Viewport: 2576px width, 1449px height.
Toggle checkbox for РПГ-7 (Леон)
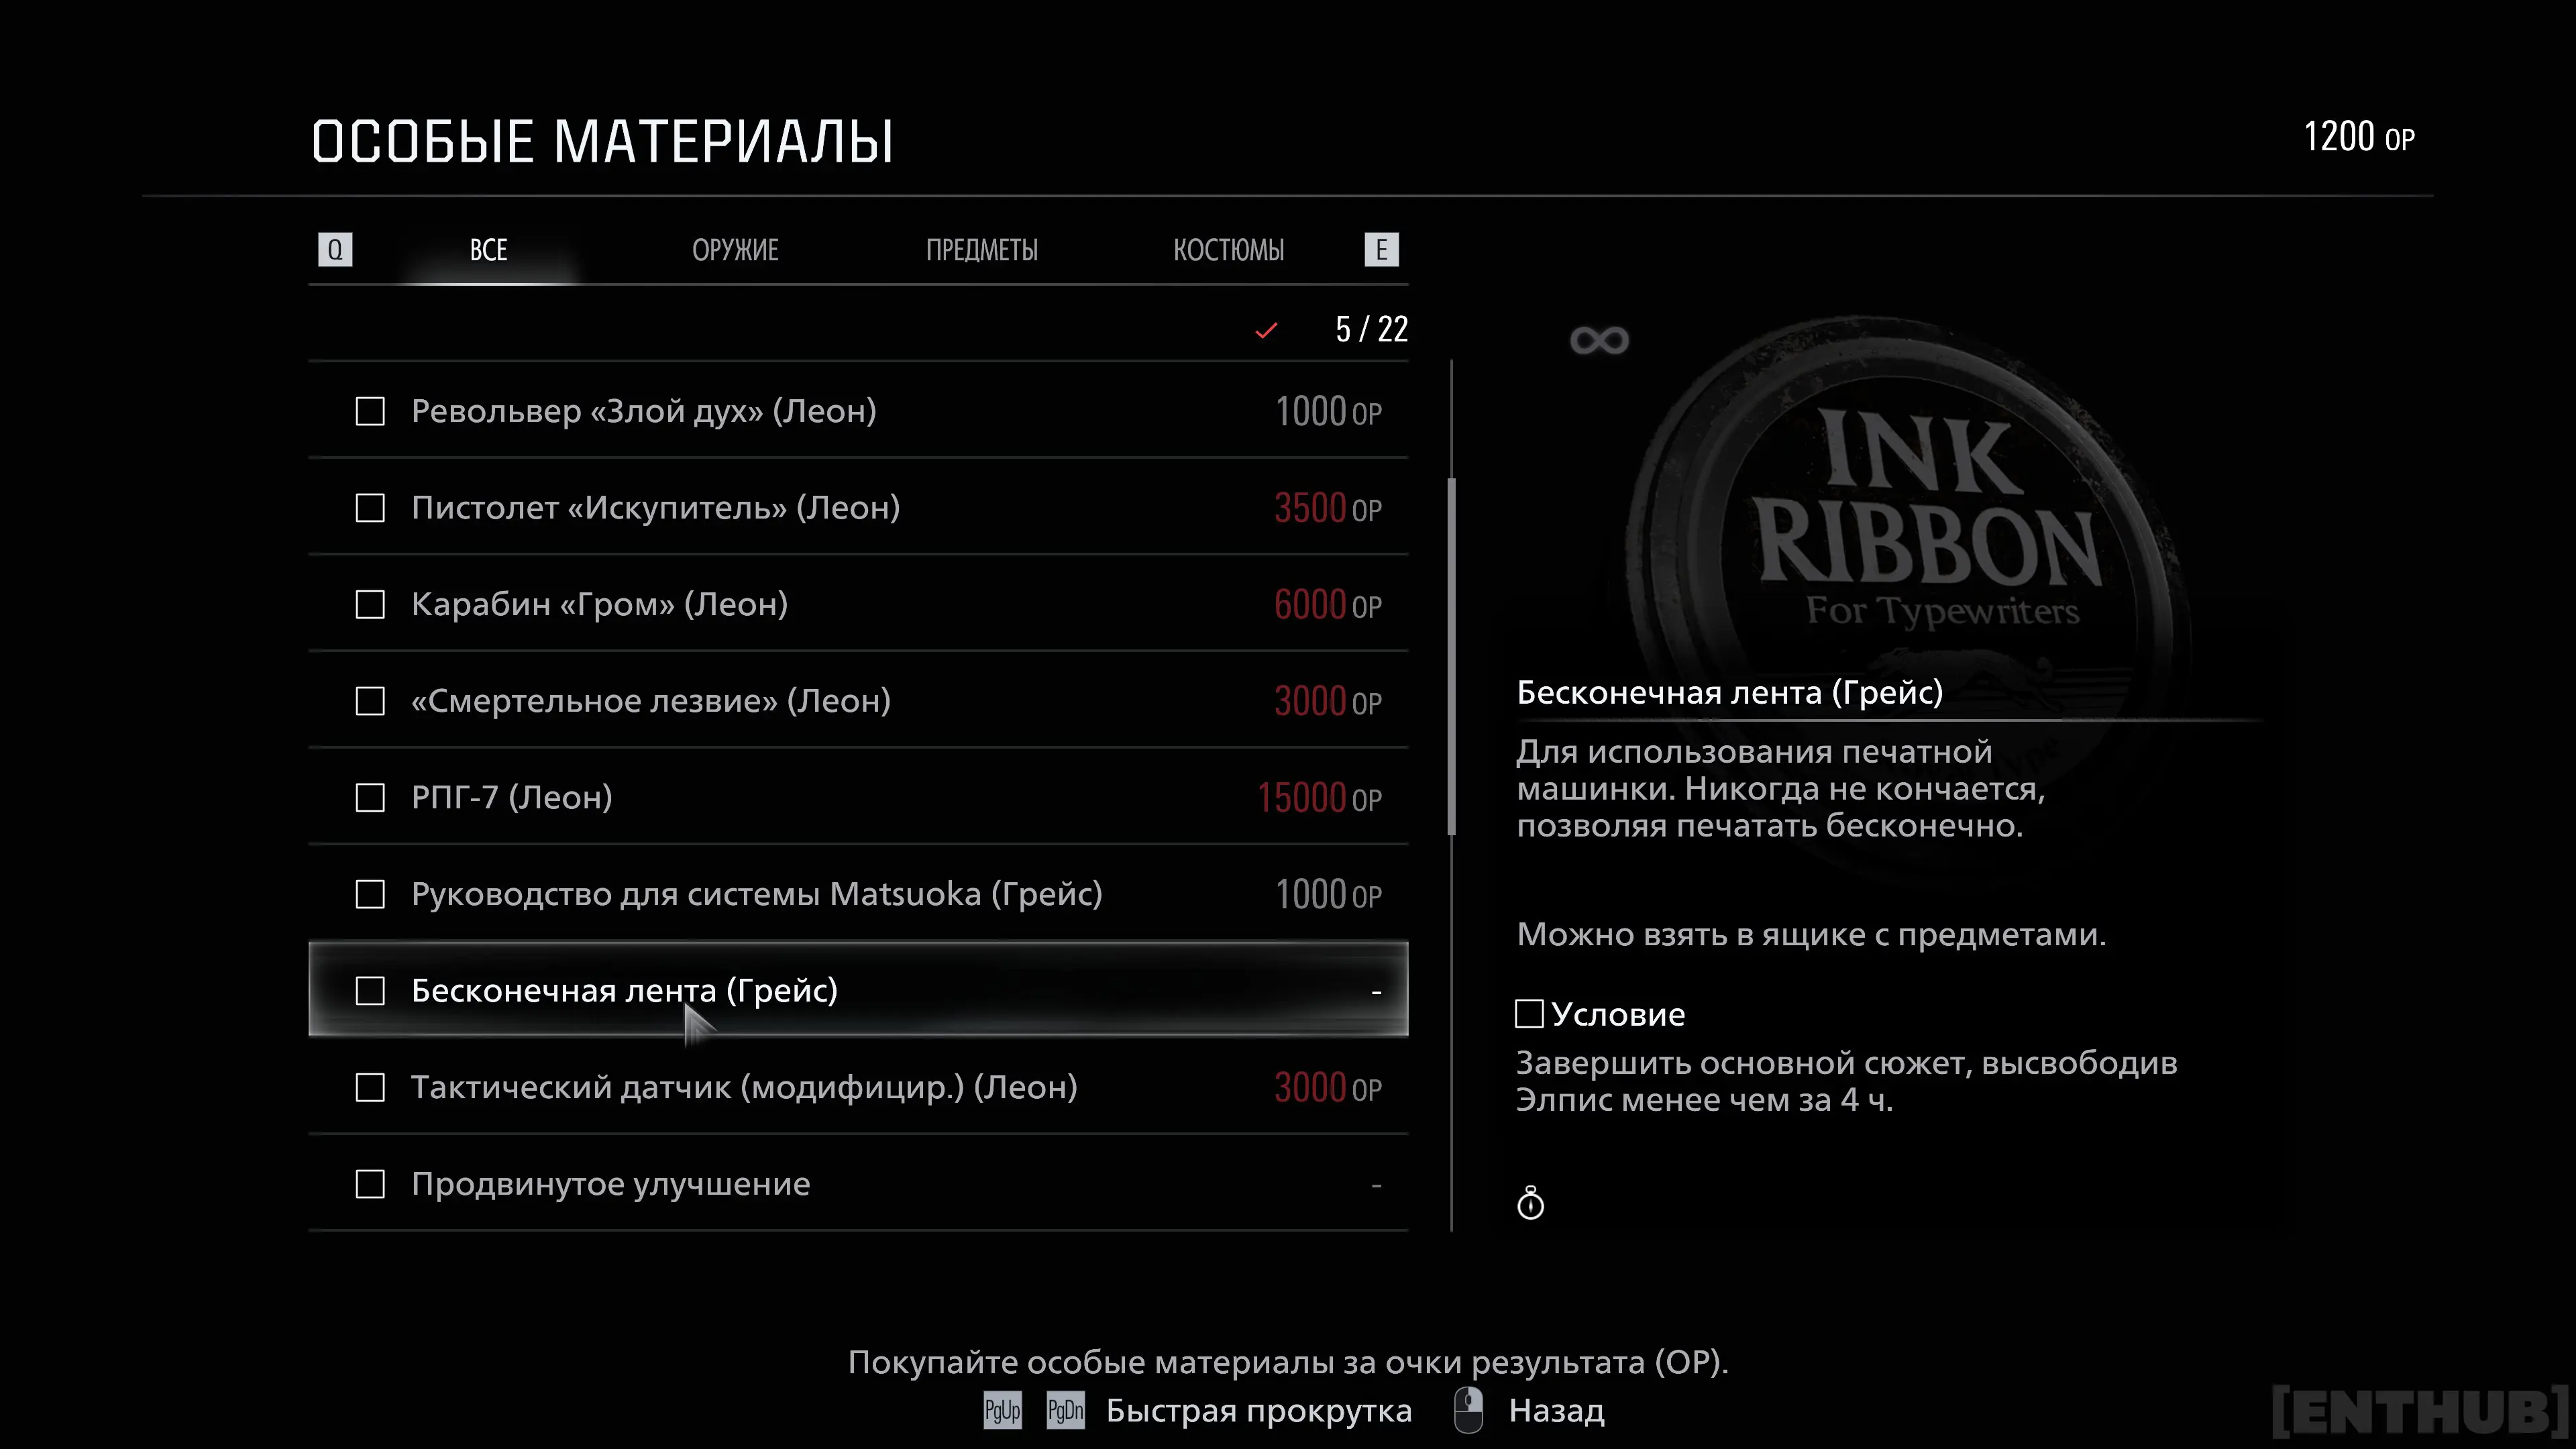pos(370,798)
